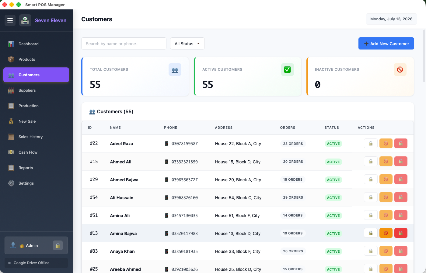The width and height of the screenshot is (426, 273).
Task: Click the Admin user avatar icon
Action: pyautogui.click(x=13, y=245)
